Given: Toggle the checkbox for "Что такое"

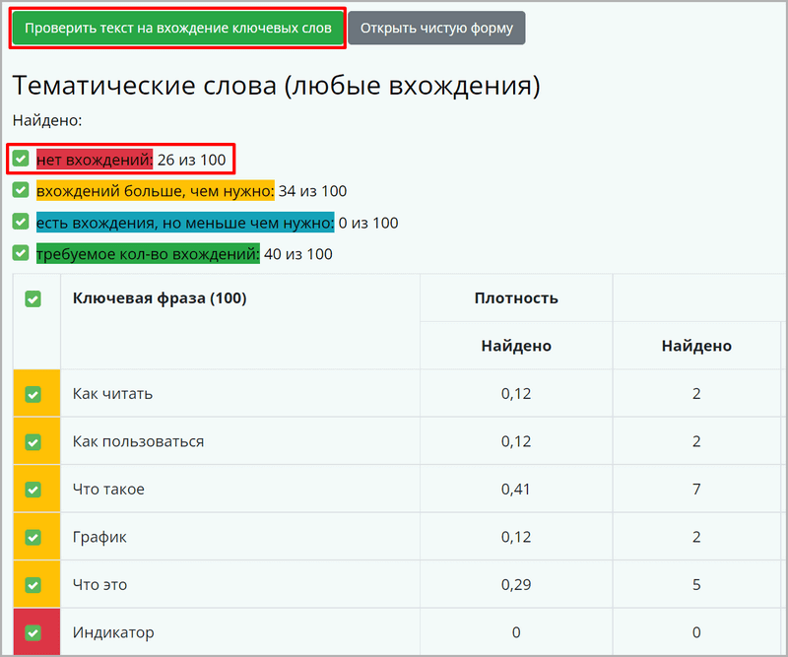Looking at the screenshot, I should (x=33, y=490).
